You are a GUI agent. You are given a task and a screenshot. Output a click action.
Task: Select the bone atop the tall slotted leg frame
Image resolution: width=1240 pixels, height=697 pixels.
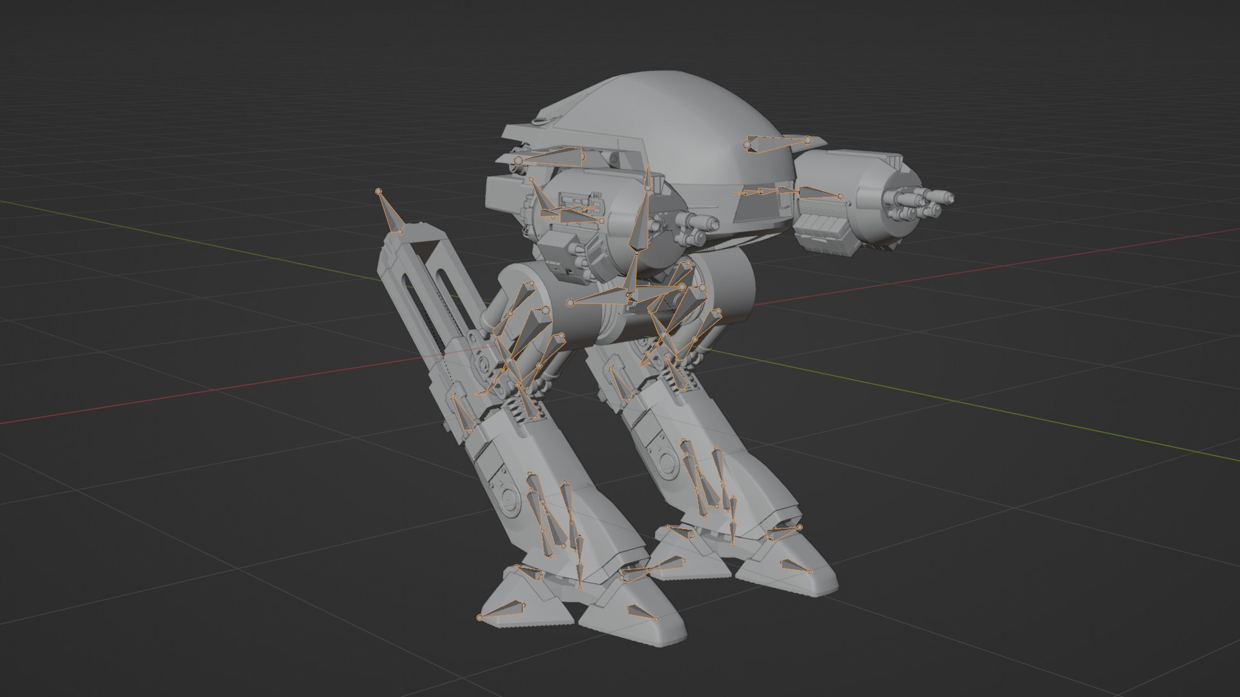tap(389, 211)
